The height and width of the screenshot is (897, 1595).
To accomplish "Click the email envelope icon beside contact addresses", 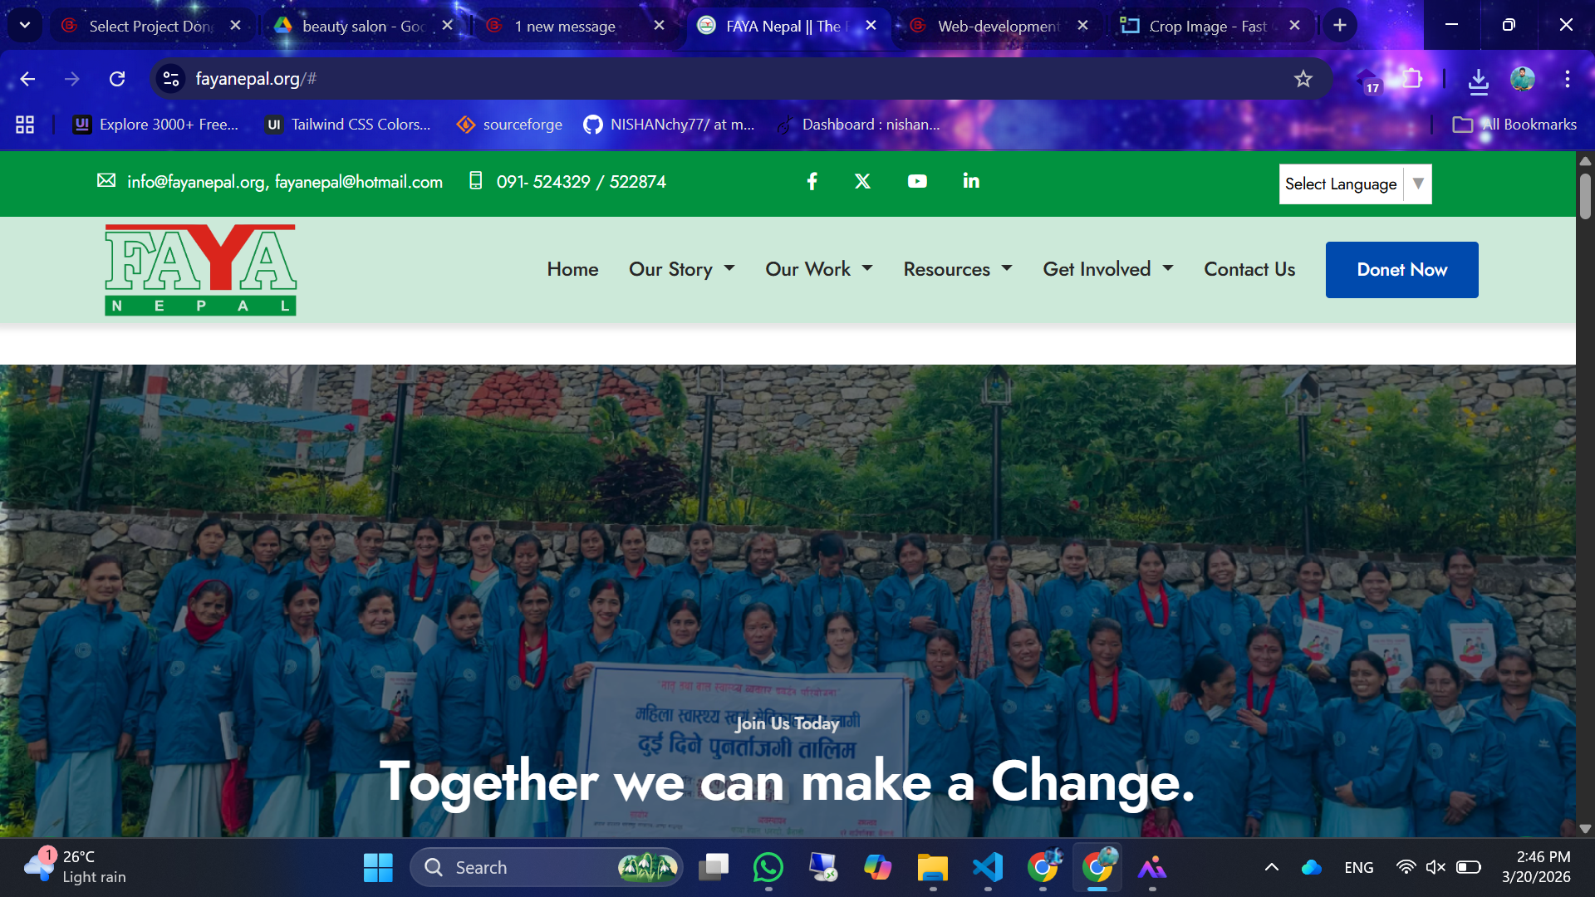I will coord(106,181).
